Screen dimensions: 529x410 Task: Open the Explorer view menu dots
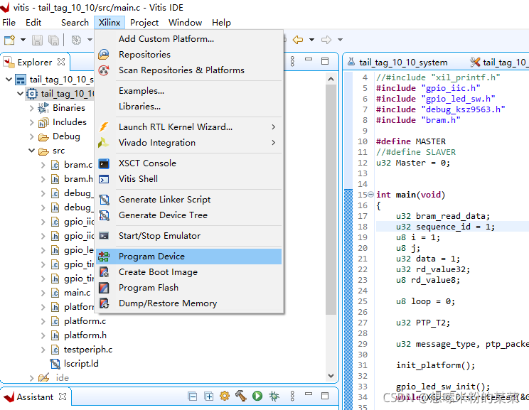pos(292,61)
